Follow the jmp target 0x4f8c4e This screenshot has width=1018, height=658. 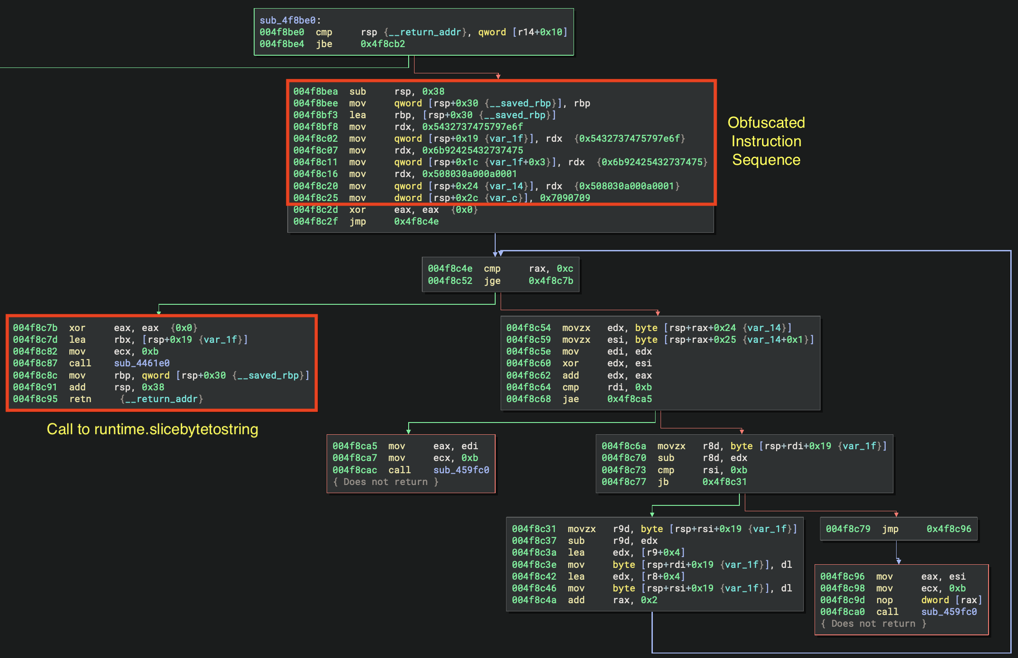click(x=416, y=221)
